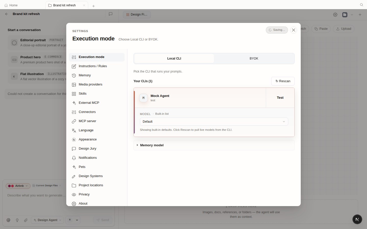Open conversation chat bubble icon
The image size is (367, 229).
pos(111,14)
